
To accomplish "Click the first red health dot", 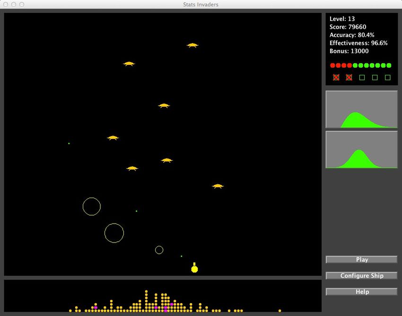I will [332, 65].
